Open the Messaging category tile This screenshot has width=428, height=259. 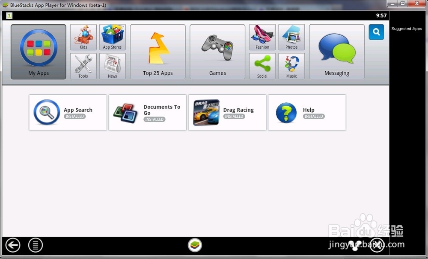[x=337, y=52]
